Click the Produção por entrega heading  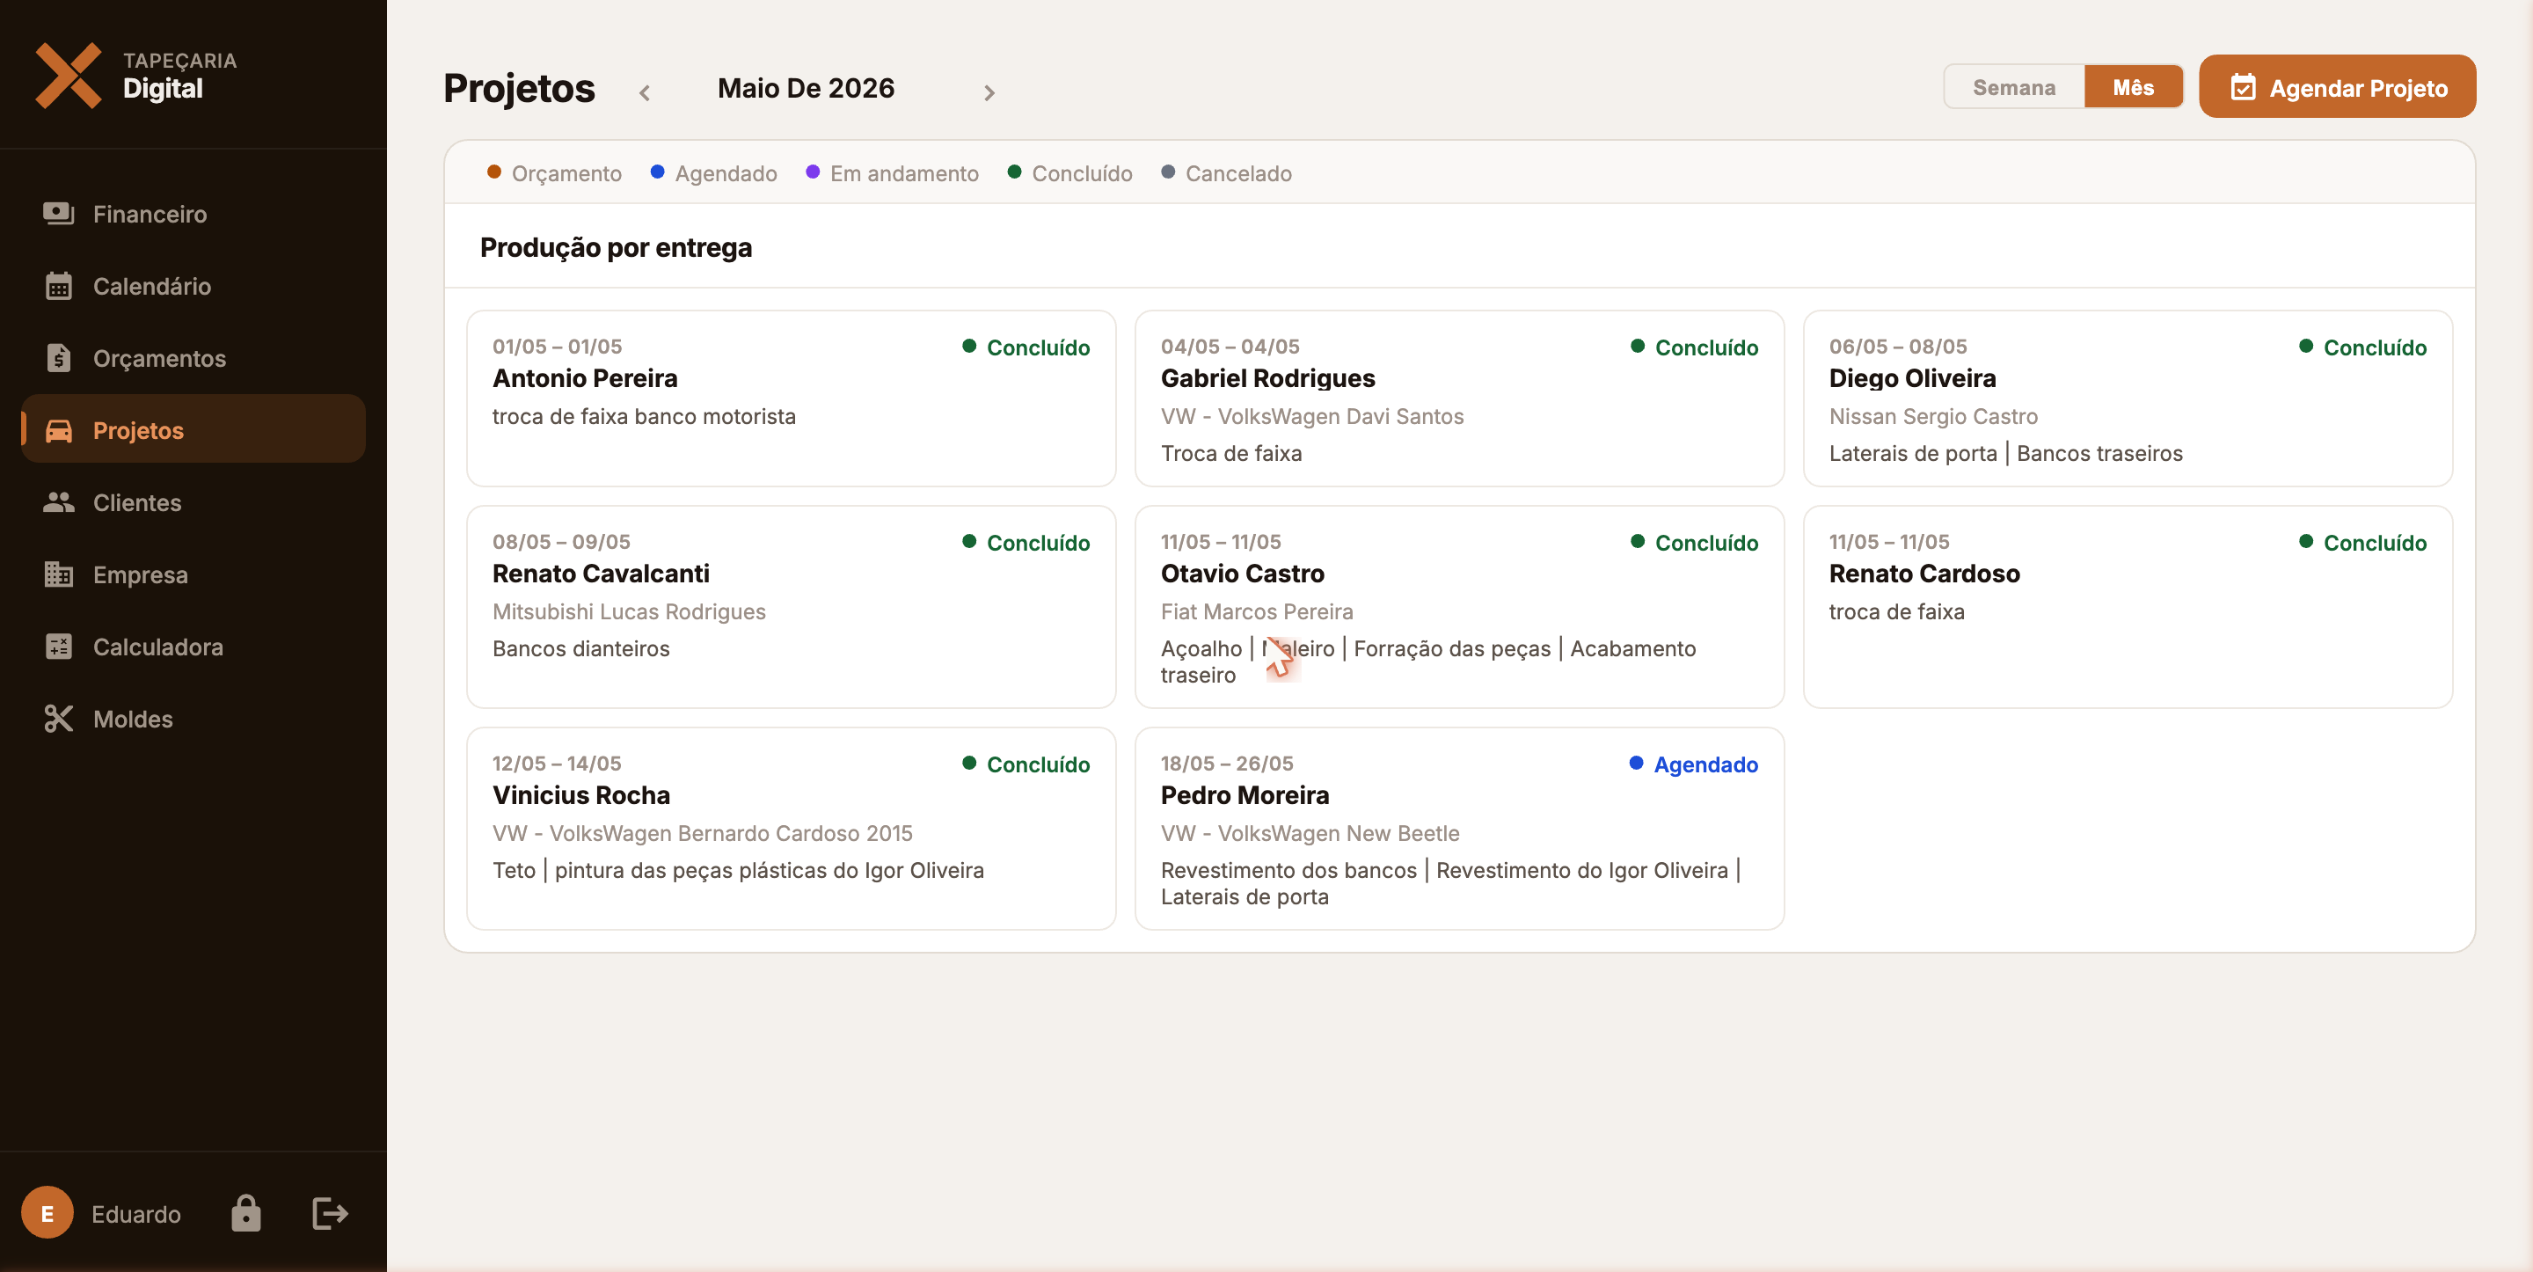[616, 247]
